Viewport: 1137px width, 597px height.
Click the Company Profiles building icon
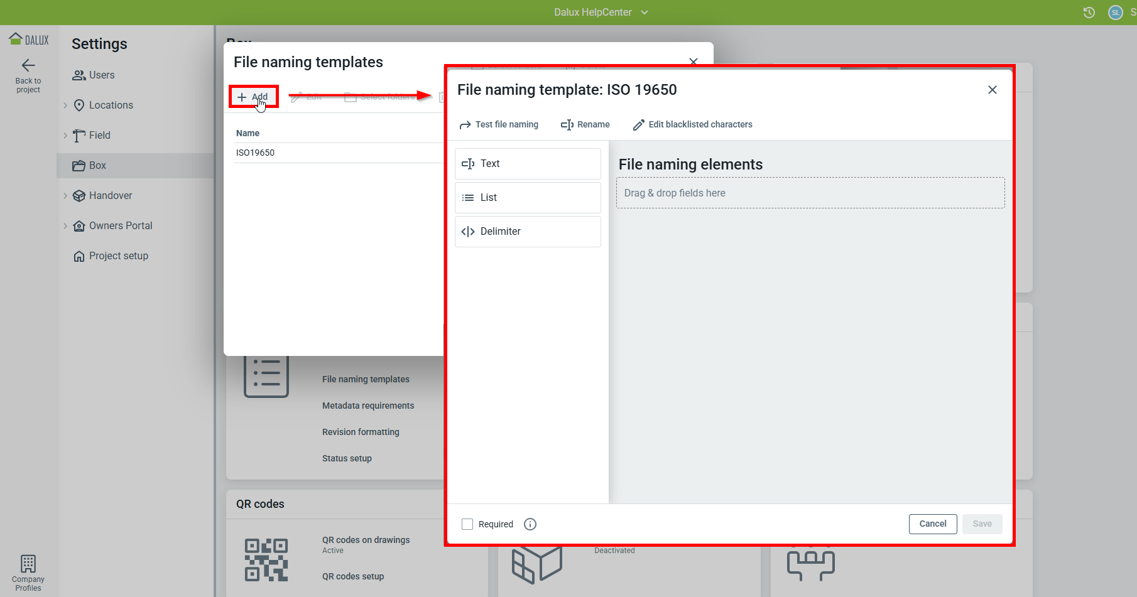[28, 563]
